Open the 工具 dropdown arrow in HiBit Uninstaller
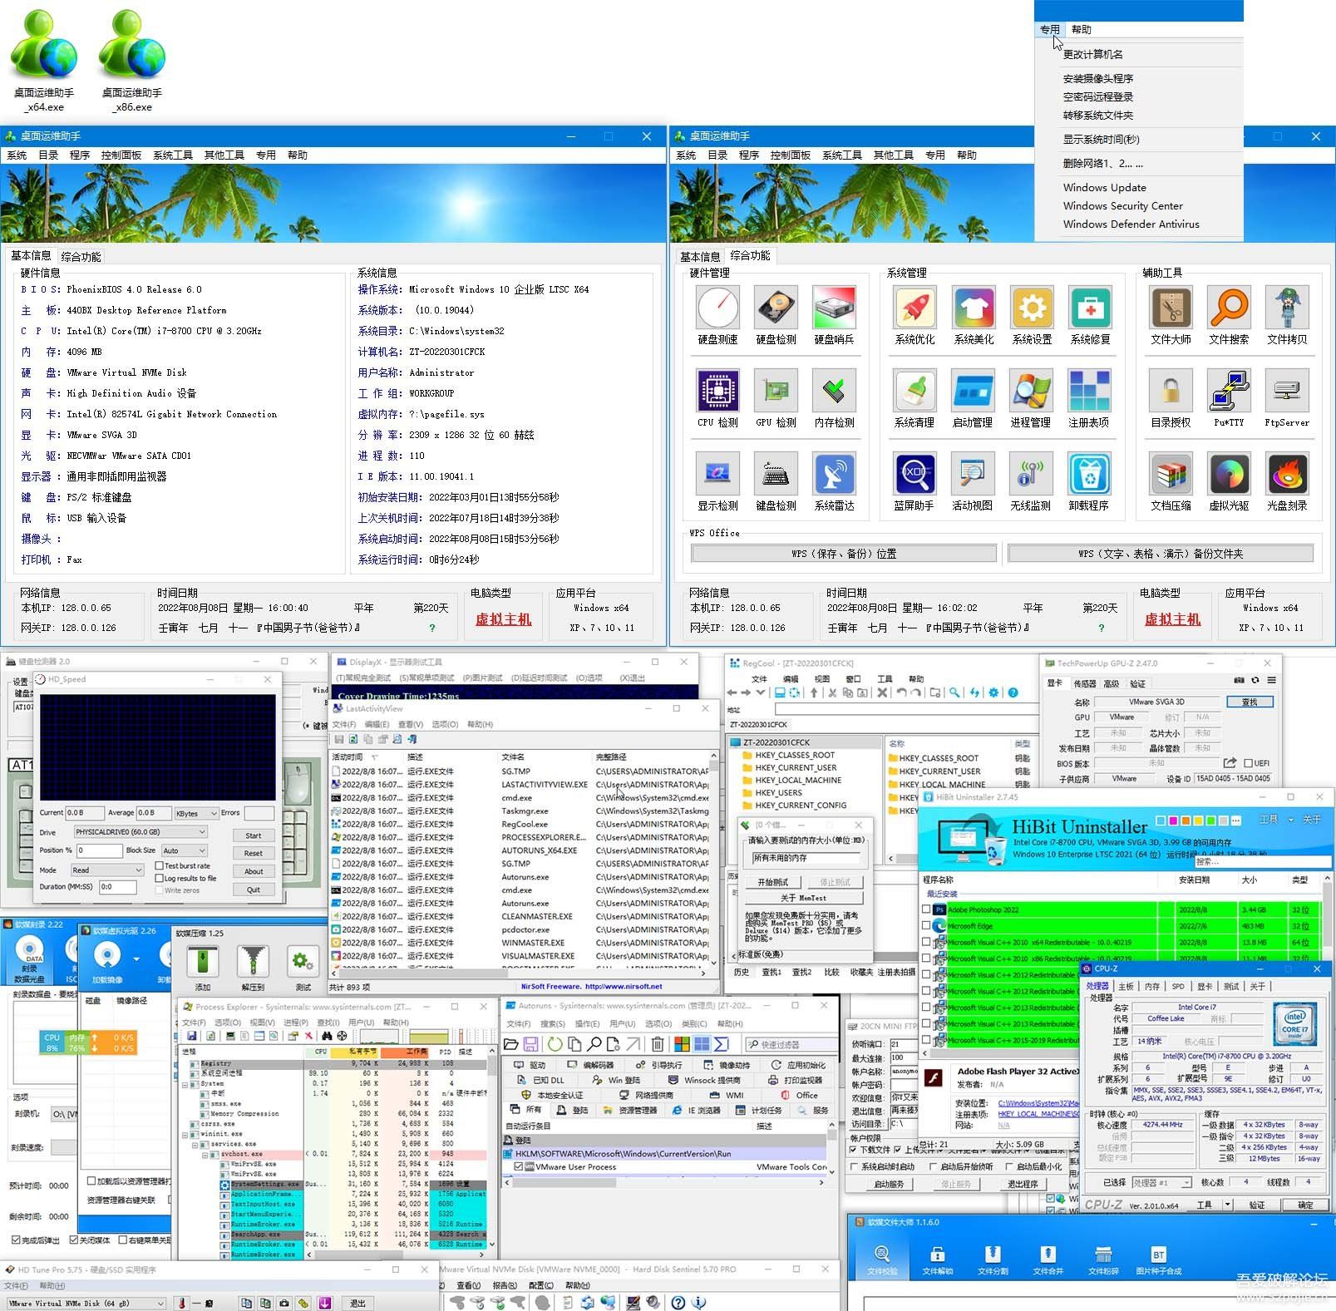This screenshot has height=1311, width=1336. coord(1291,820)
